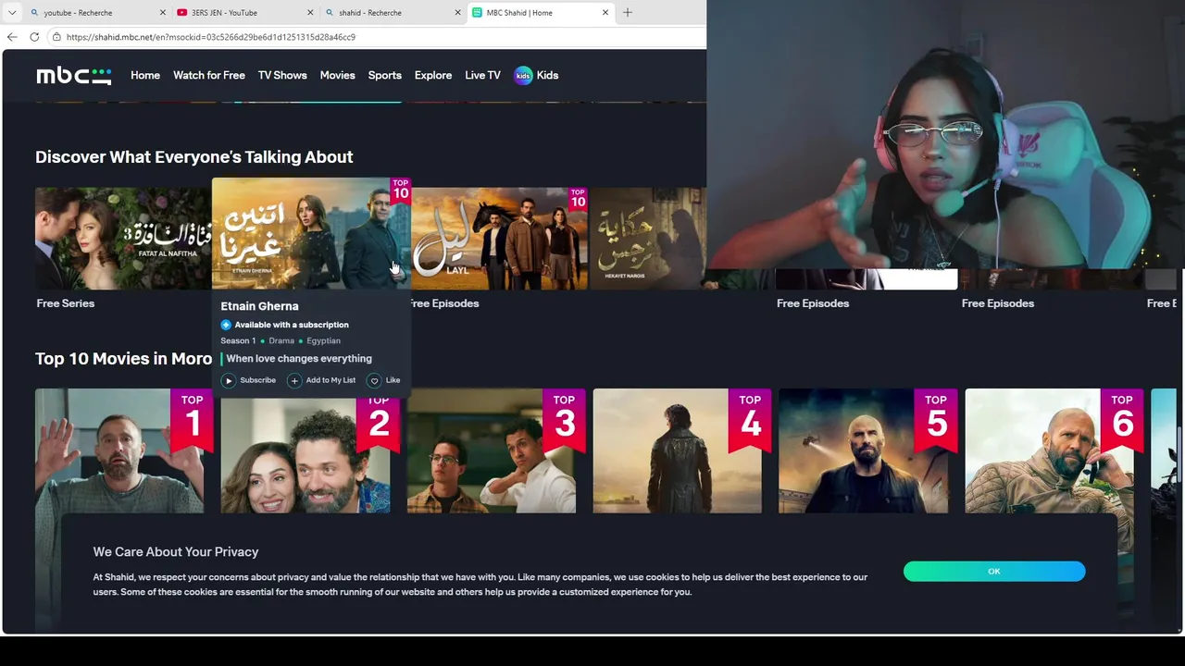Image resolution: width=1185 pixels, height=666 pixels.
Task: Click the site info icon in address bar
Action: tap(56, 37)
